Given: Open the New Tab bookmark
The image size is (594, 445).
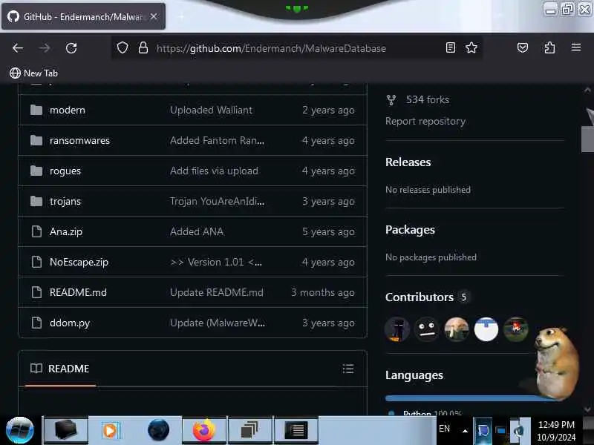Looking at the screenshot, I should click(33, 73).
